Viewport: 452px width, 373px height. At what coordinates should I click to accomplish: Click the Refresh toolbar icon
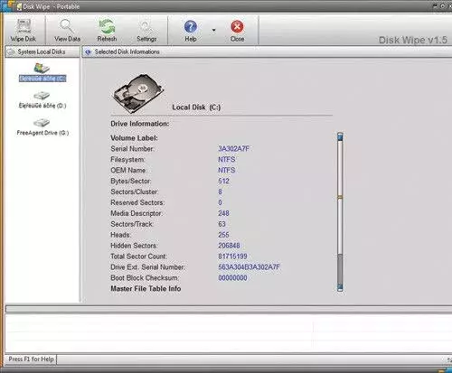(x=107, y=31)
